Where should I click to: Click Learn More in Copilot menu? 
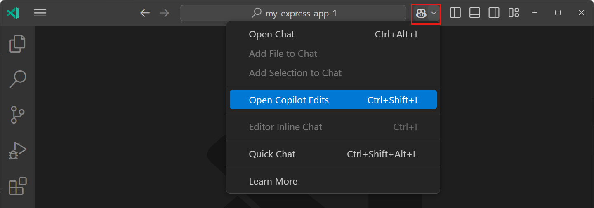point(273,181)
